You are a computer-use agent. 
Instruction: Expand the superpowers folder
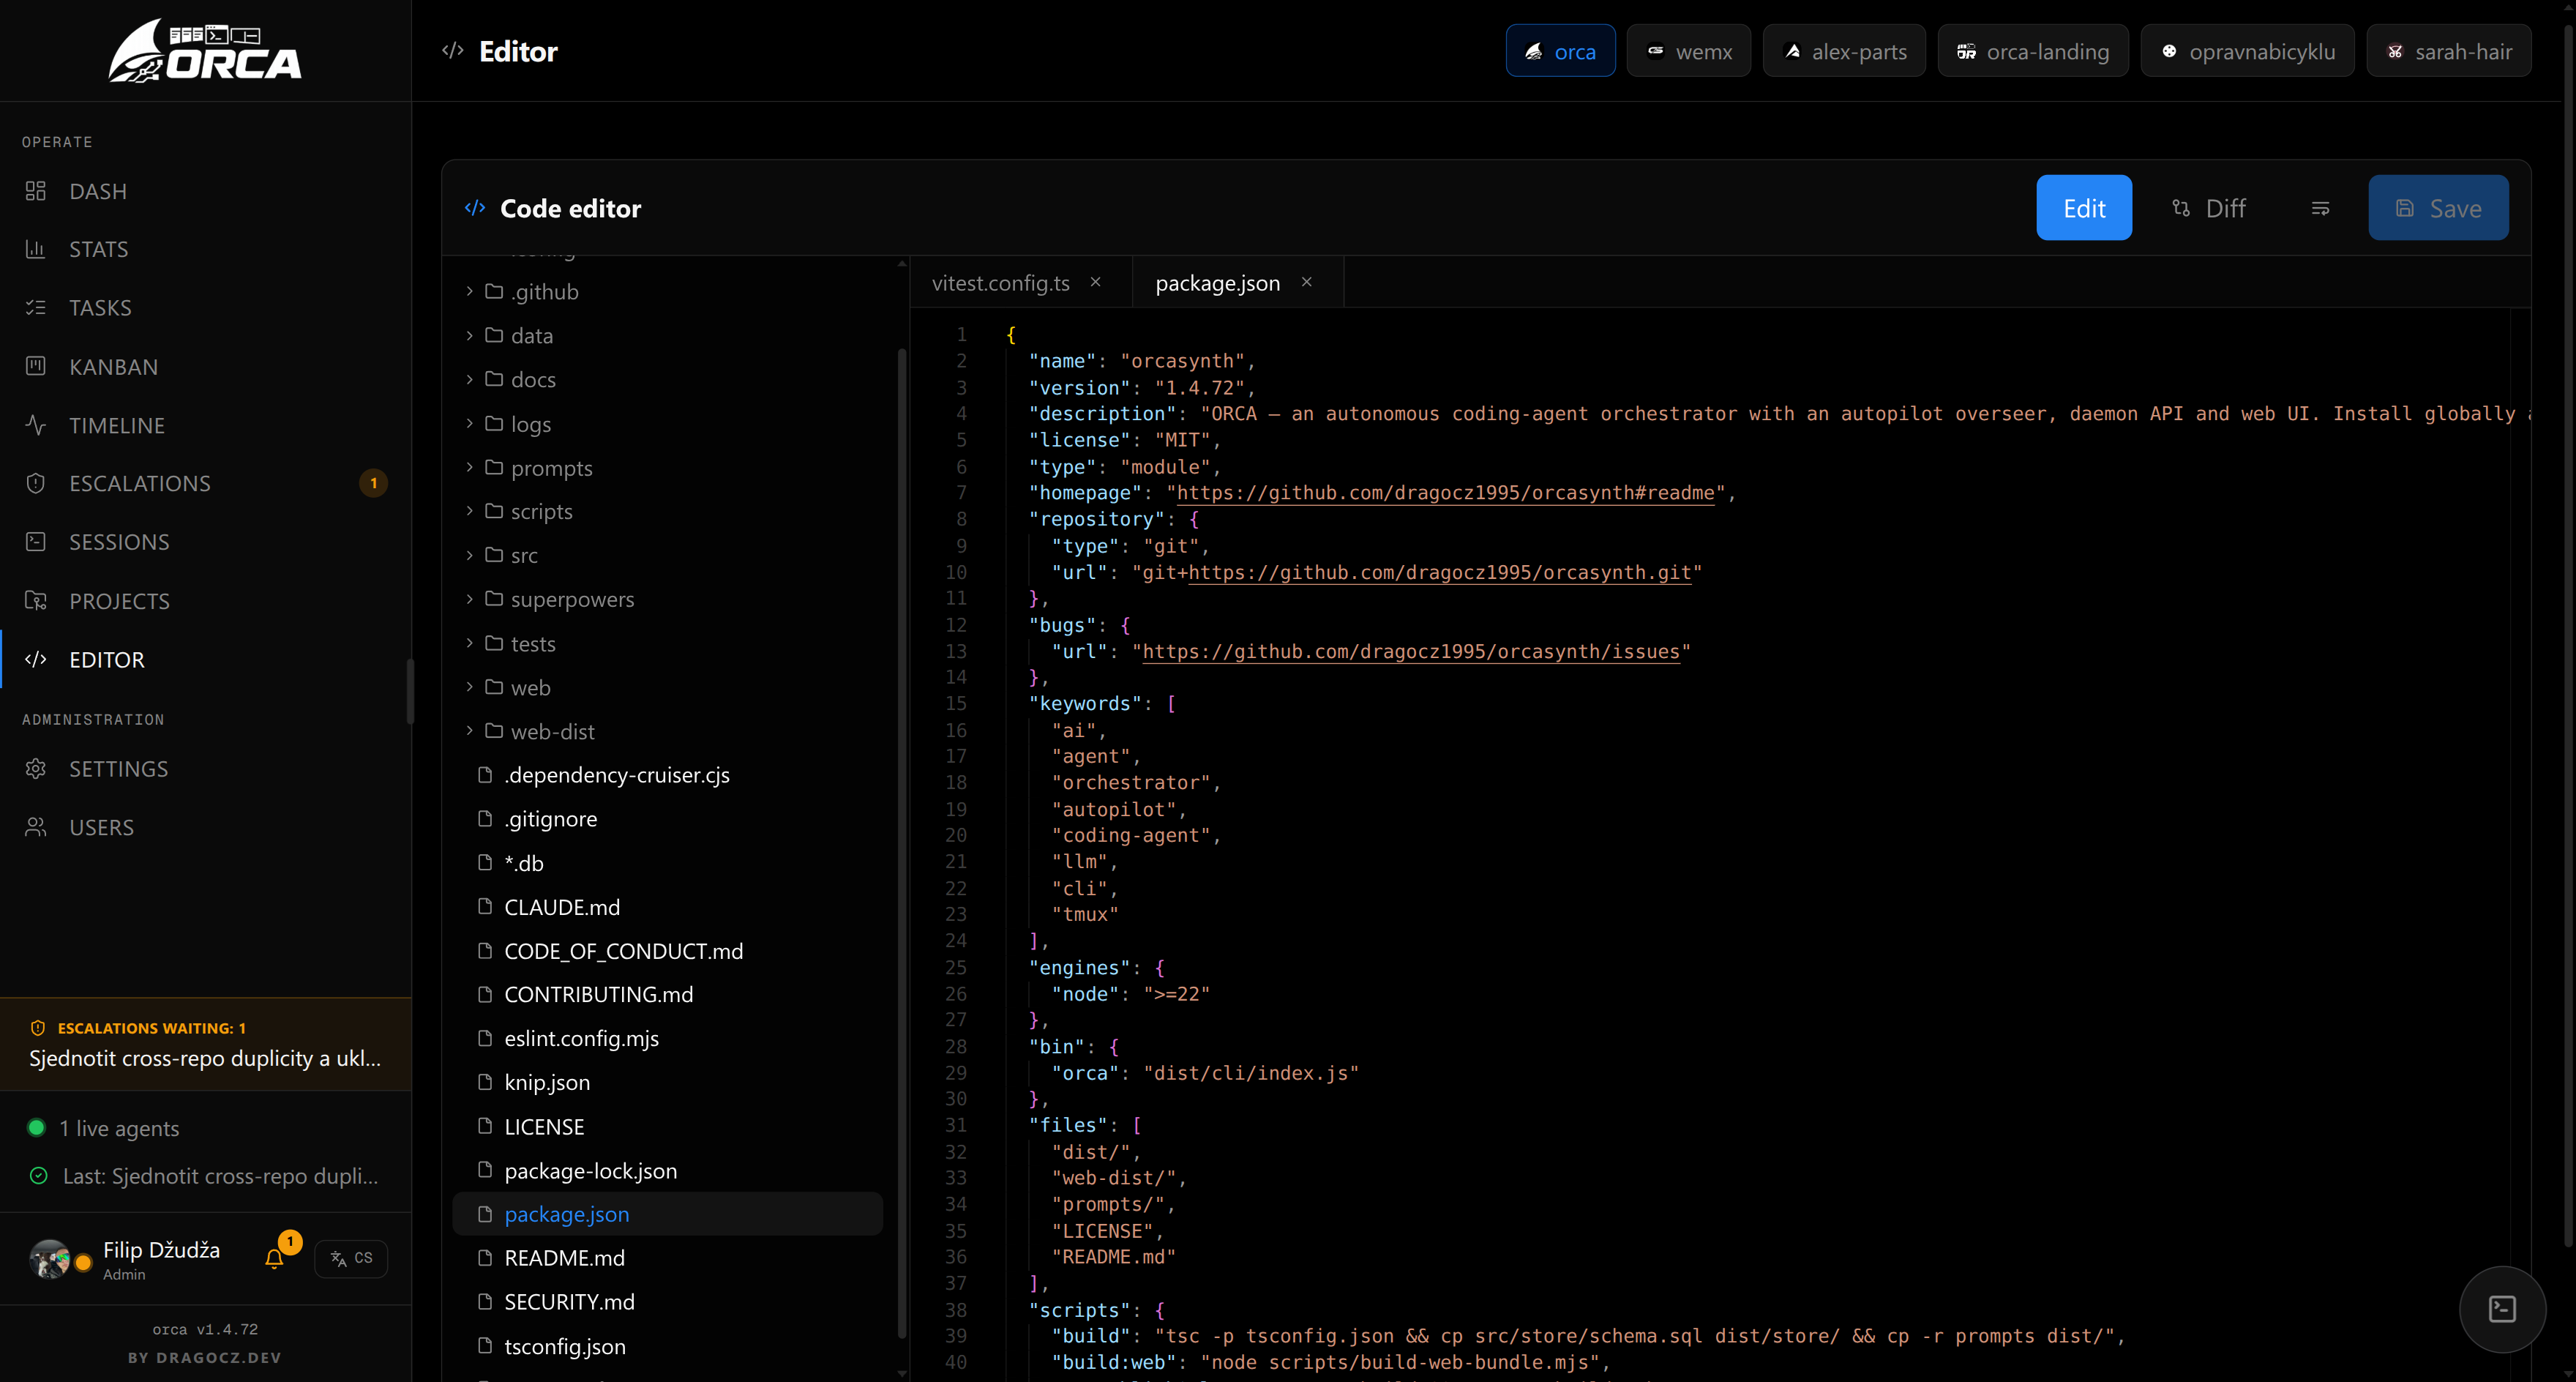coord(668,600)
